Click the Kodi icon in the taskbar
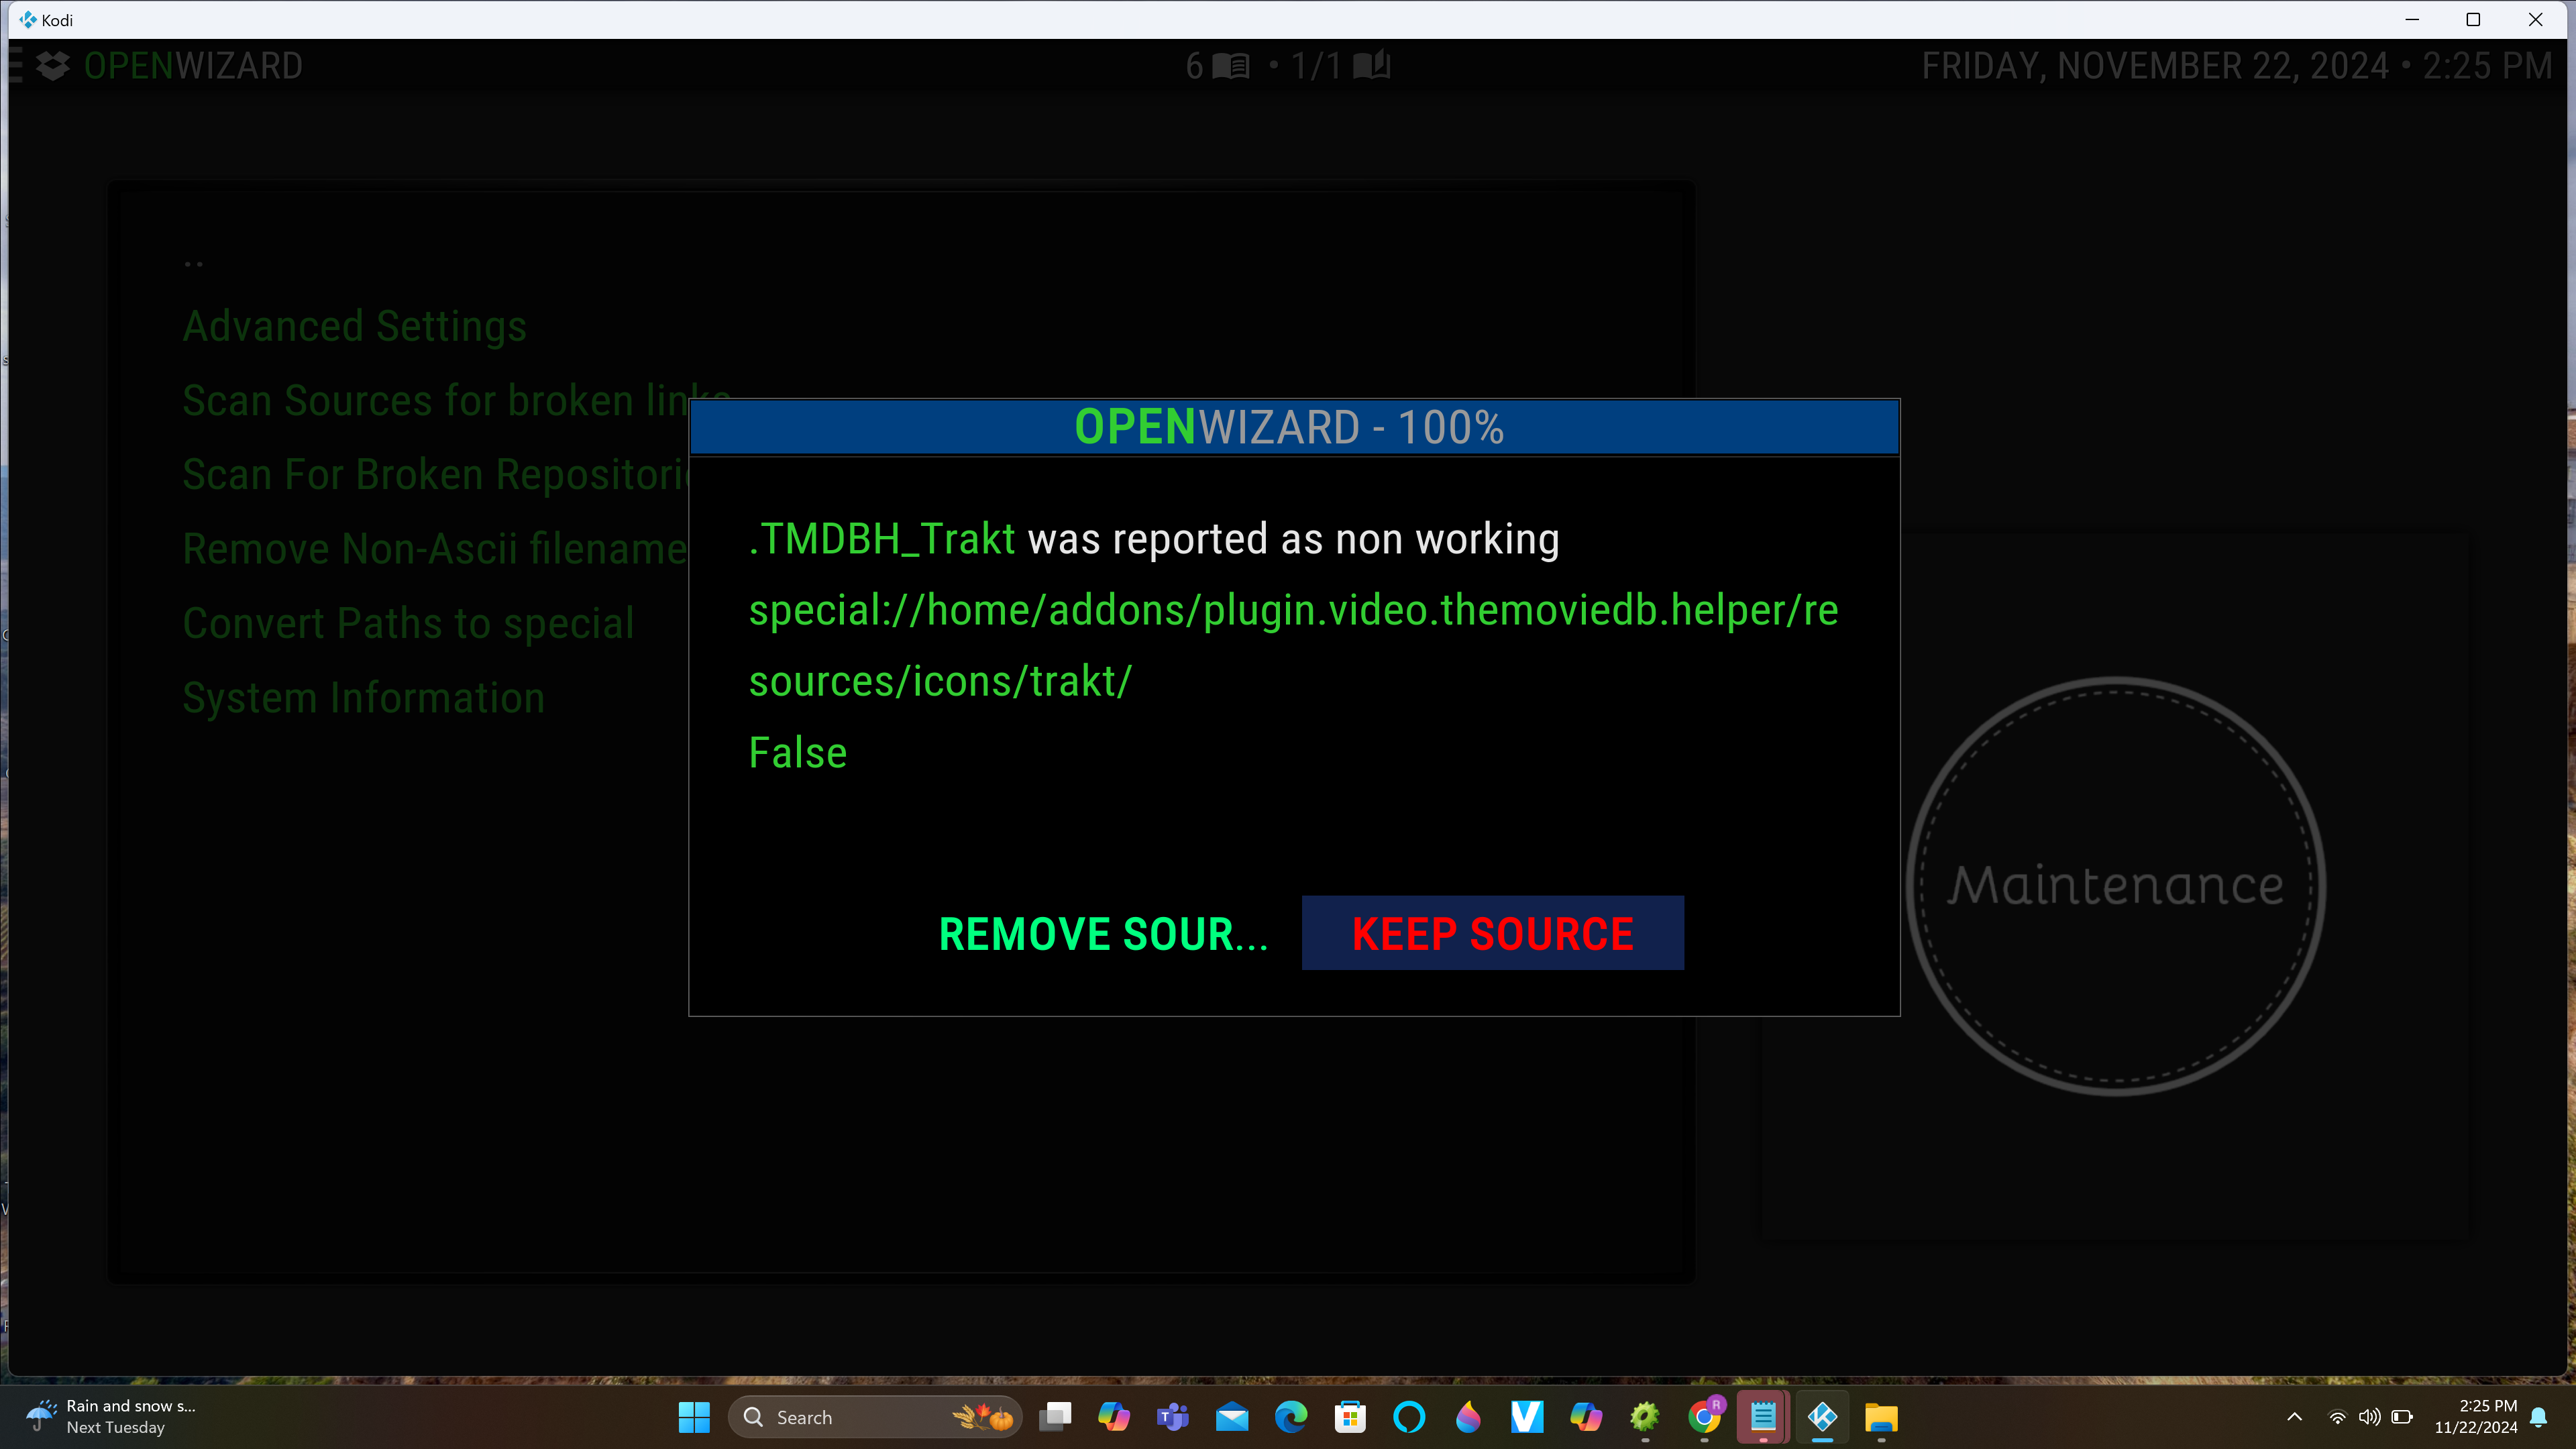The height and width of the screenshot is (1449, 2576). 1822,1417
